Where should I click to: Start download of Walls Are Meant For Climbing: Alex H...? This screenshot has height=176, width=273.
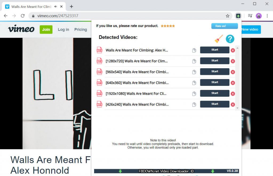(215, 50)
